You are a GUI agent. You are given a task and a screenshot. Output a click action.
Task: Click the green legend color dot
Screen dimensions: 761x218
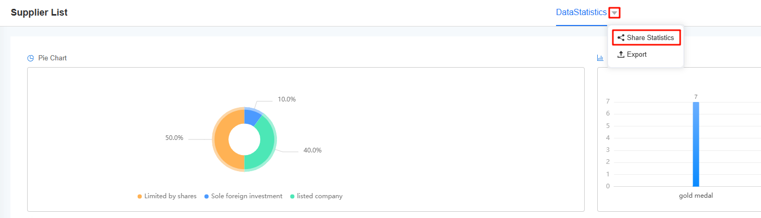click(x=293, y=197)
